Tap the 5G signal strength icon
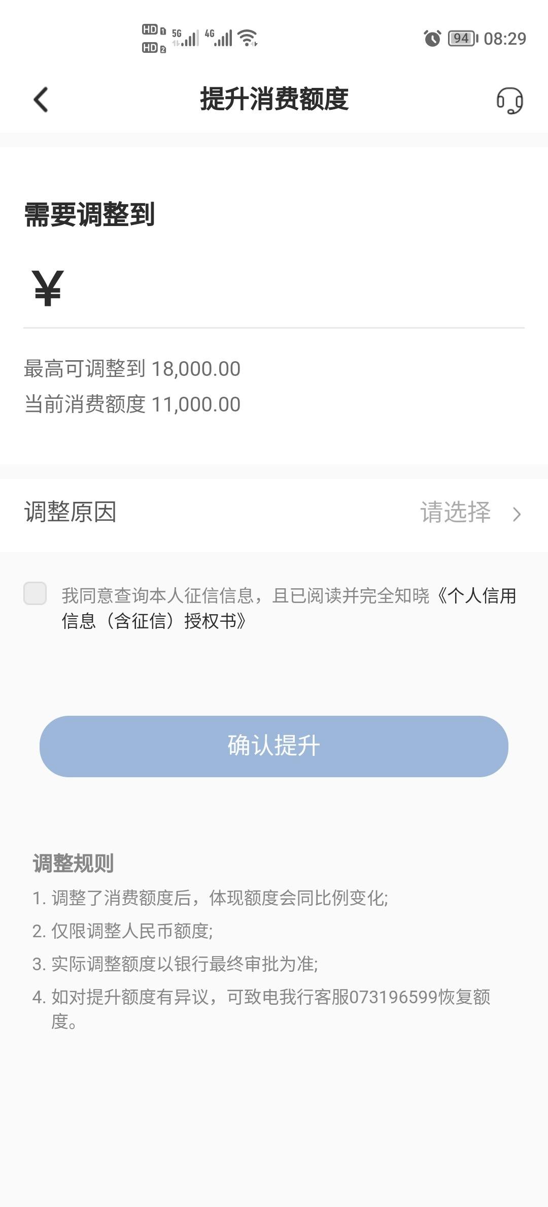Viewport: 548px width, 1207px height. [185, 38]
